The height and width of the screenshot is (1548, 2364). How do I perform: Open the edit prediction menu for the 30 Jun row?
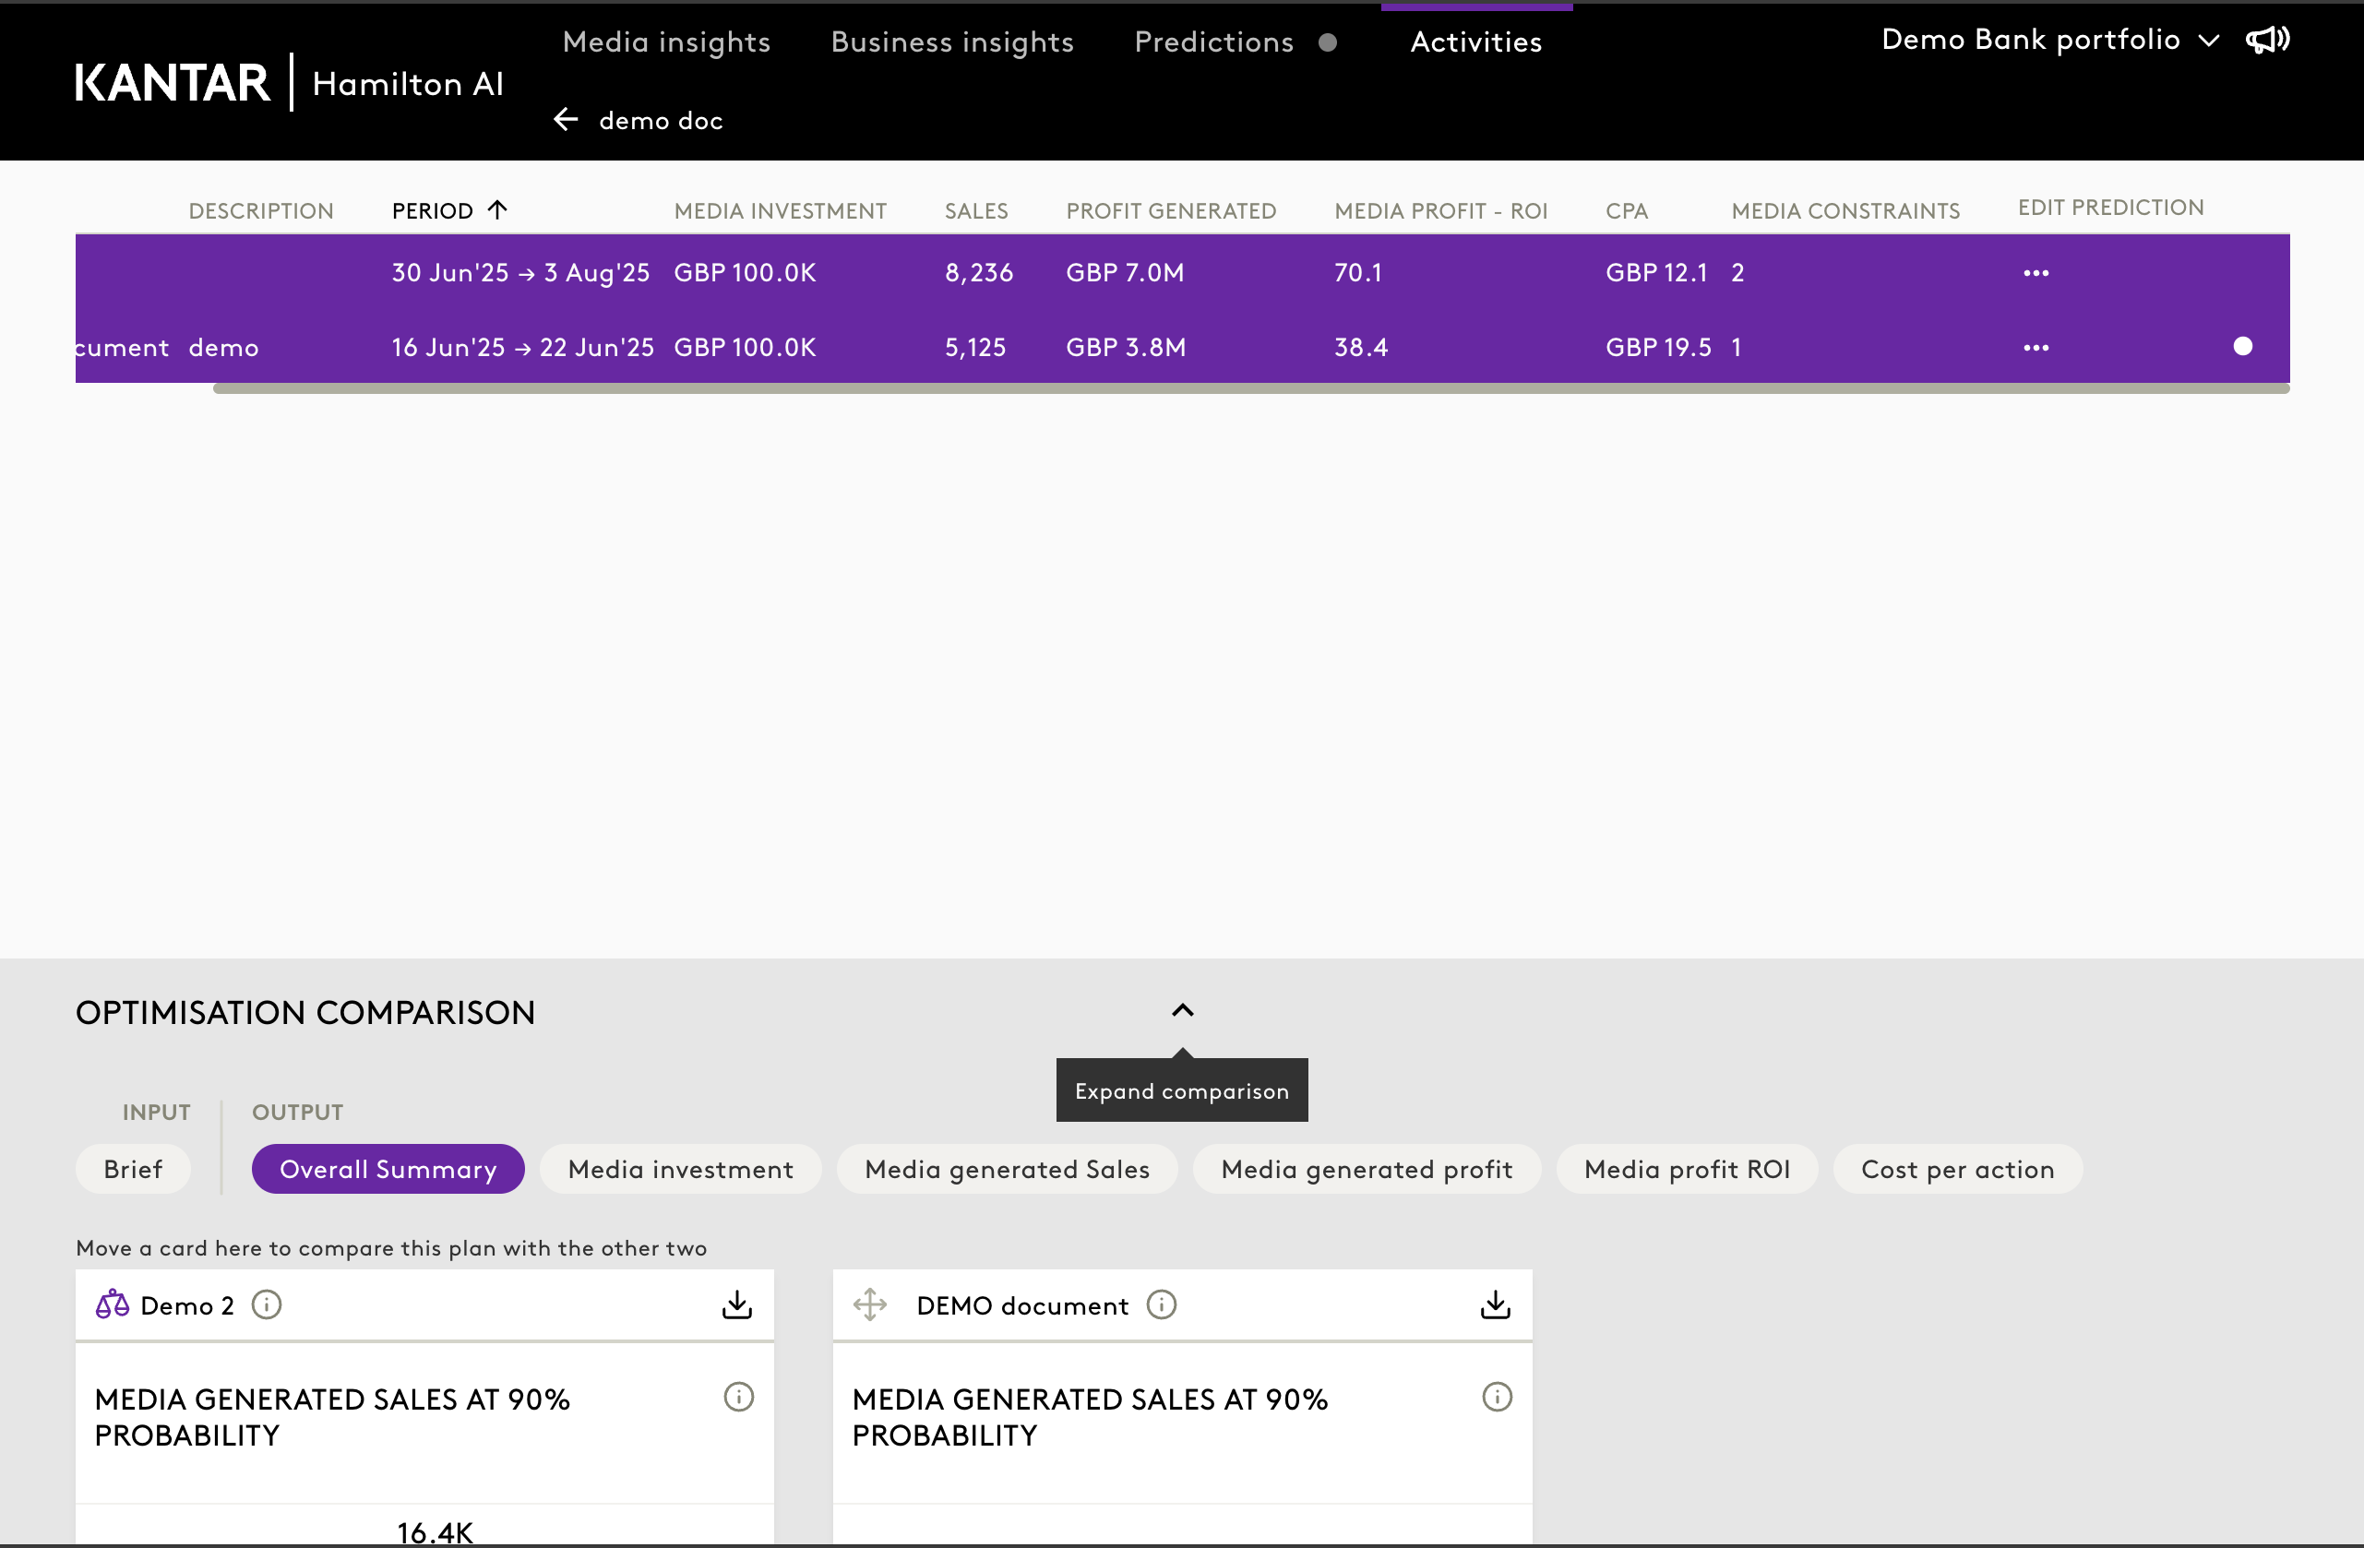point(2036,273)
